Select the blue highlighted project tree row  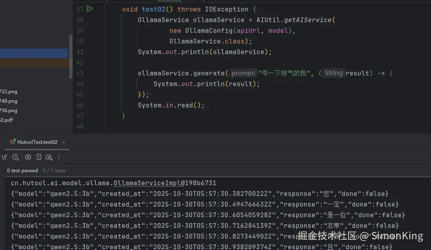click(34, 53)
